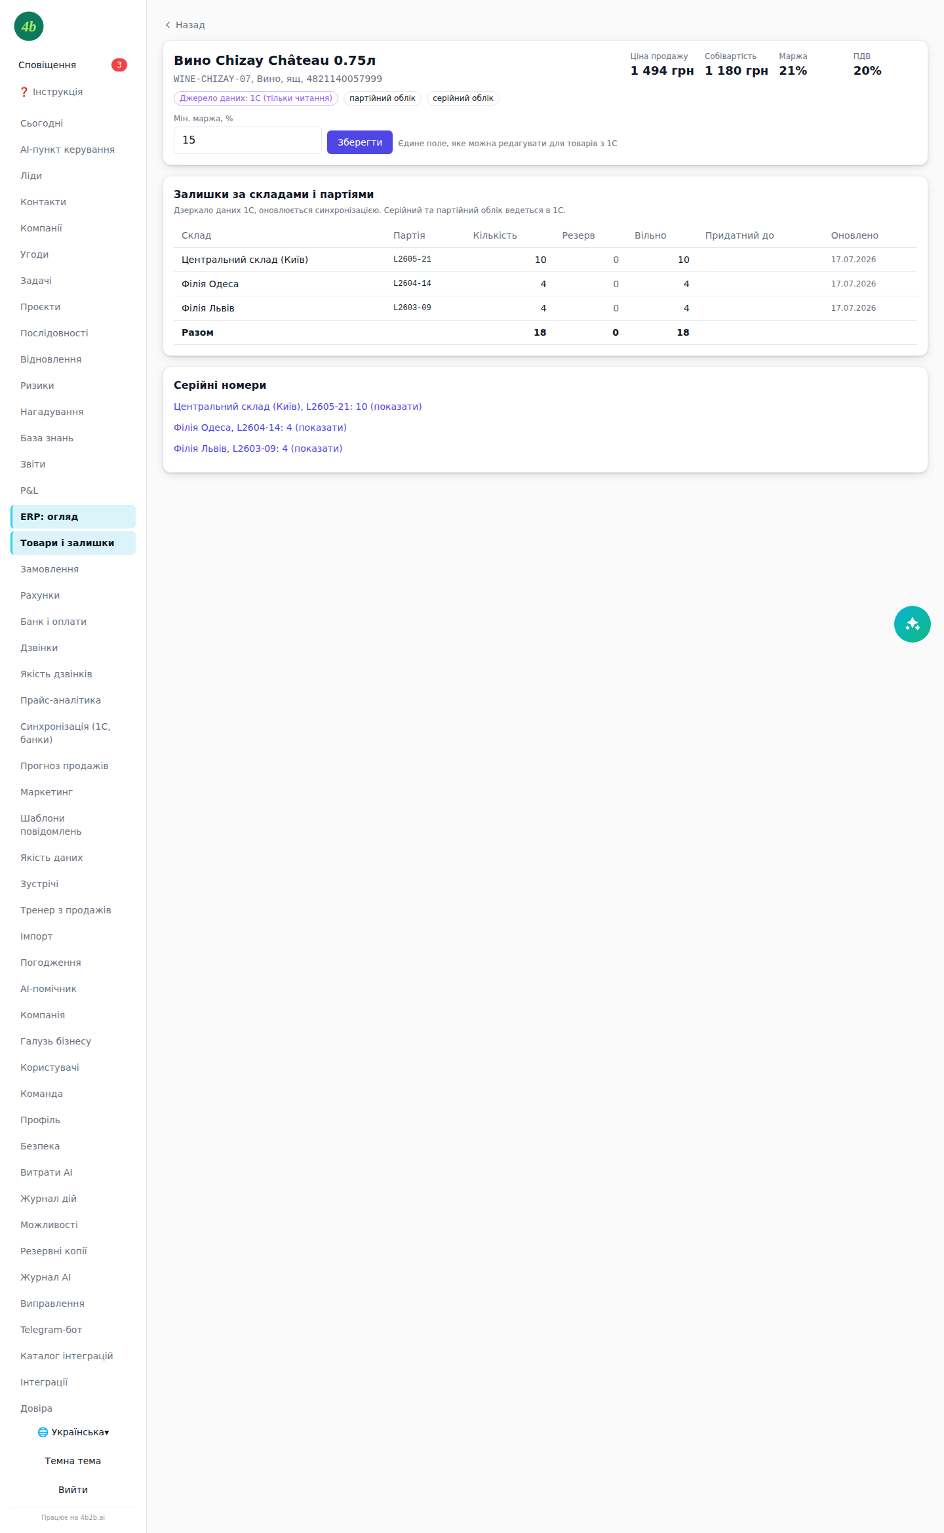Show serial numbers for Філія Одеса
The width and height of the screenshot is (944, 1533).
point(260,428)
